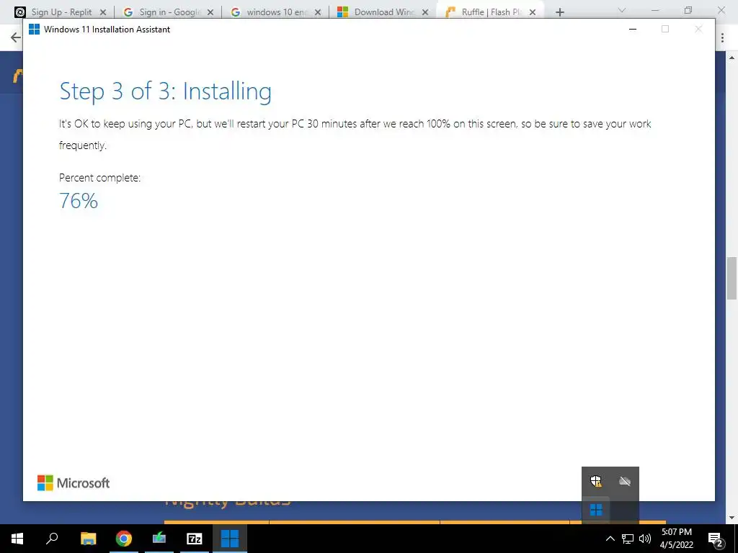Select the Ruffle Flash Player tab

tap(489, 12)
